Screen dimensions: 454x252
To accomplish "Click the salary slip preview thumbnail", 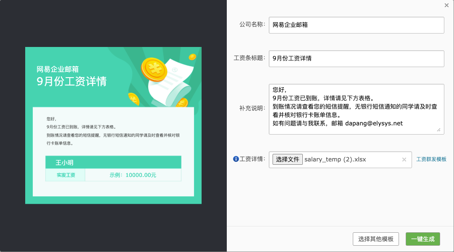I will 113,125.
